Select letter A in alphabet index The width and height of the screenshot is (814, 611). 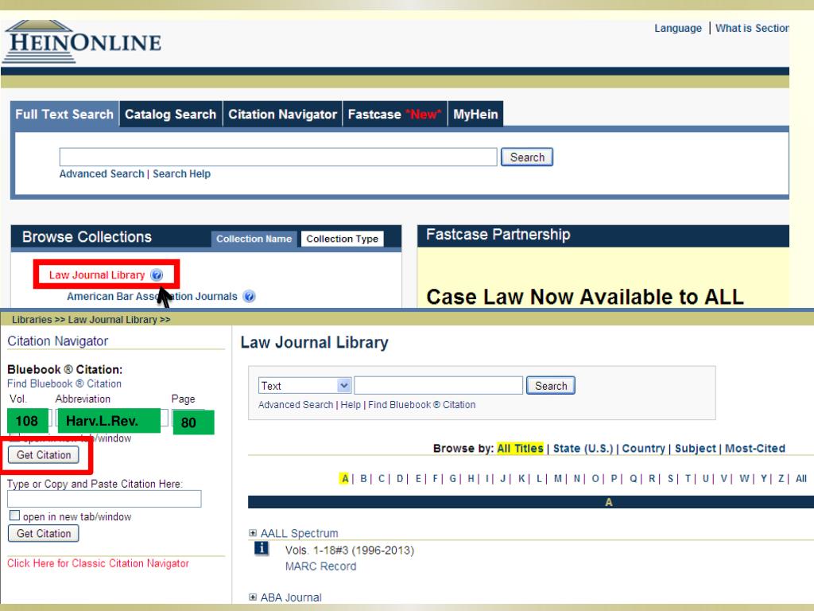(345, 478)
